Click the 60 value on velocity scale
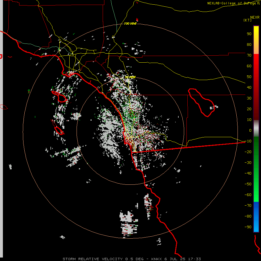 click(249, 66)
